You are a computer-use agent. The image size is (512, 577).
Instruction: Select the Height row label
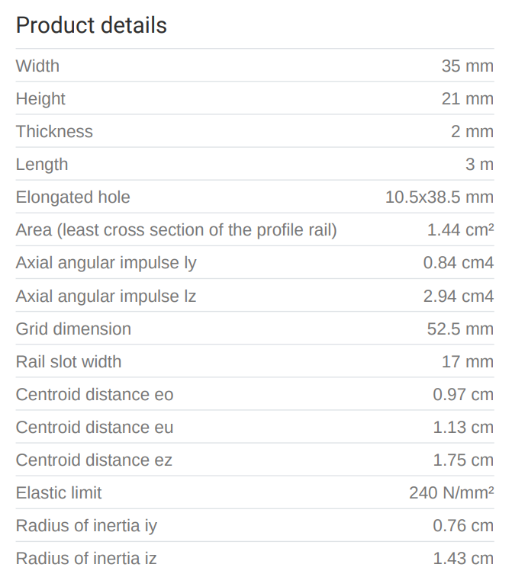(40, 98)
